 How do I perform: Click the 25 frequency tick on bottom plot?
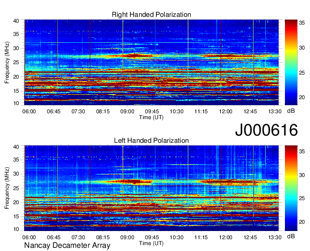pyautogui.click(x=16, y=188)
